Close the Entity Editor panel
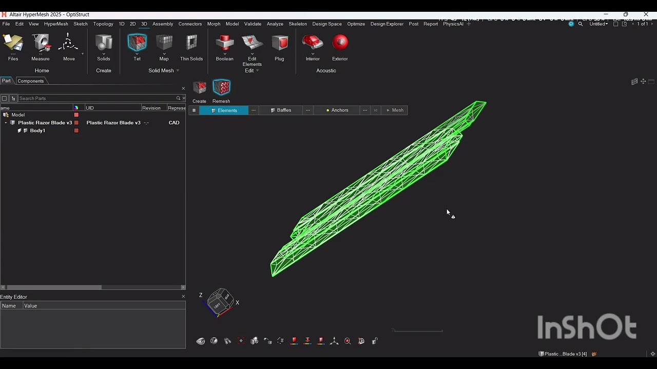This screenshot has height=369, width=657. (x=183, y=297)
